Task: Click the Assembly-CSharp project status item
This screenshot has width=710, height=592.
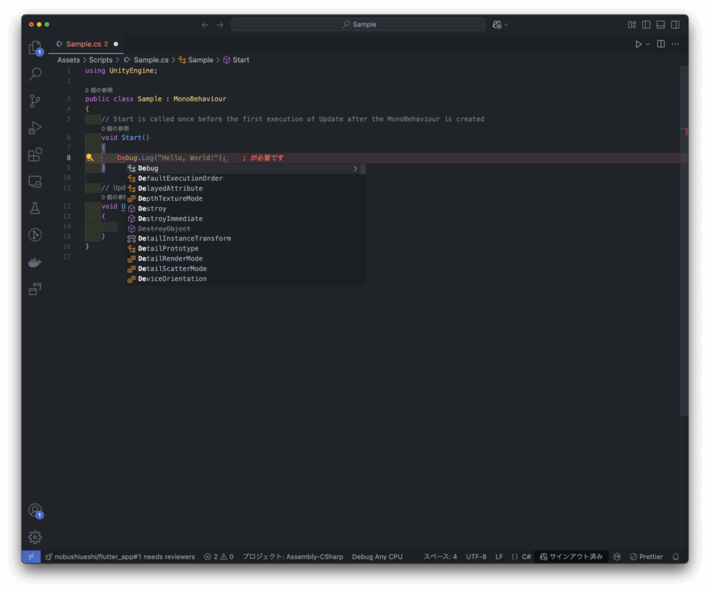Action: (293, 557)
